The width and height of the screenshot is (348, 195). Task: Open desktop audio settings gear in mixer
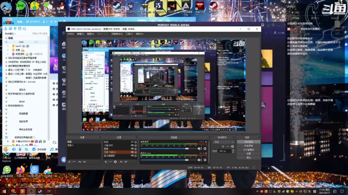(x=205, y=149)
